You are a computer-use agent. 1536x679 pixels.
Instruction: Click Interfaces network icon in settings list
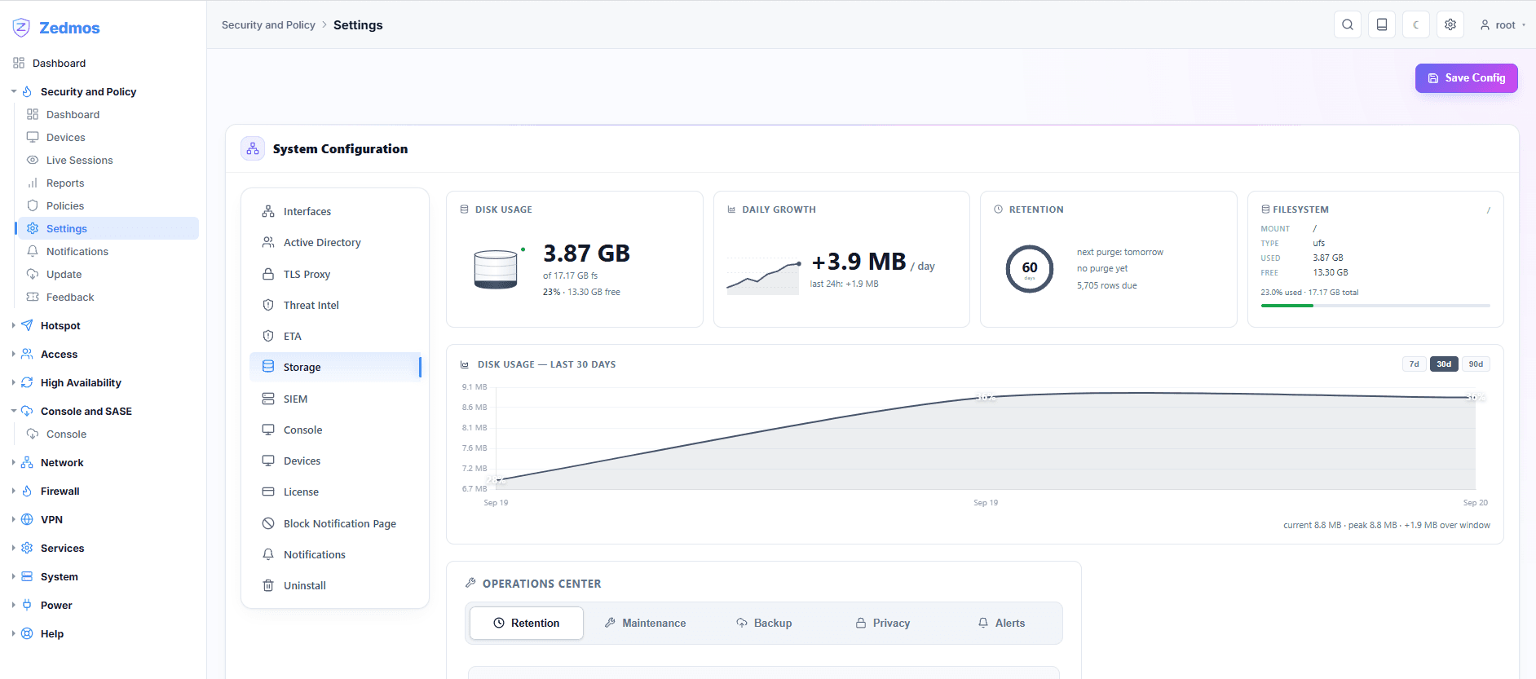coord(268,211)
